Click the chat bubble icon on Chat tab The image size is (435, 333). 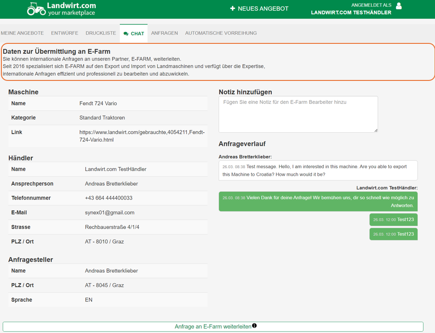[x=126, y=33]
